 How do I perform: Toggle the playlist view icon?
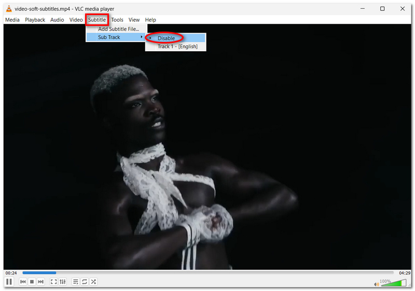tap(75, 282)
